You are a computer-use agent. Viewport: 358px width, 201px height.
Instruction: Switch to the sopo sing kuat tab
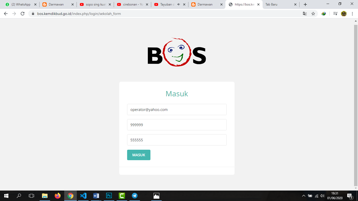tap(95, 4)
